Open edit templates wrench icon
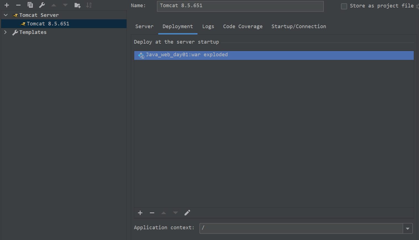This screenshot has height=240, width=419. 42,5
